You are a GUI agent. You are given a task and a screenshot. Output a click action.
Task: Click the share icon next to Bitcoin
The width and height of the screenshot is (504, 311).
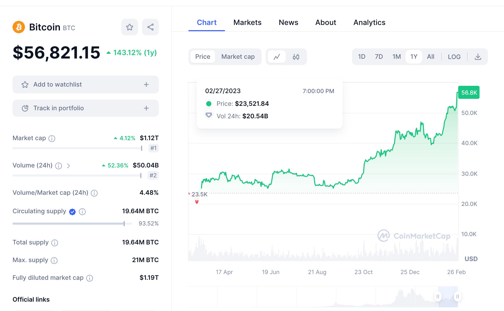click(150, 27)
